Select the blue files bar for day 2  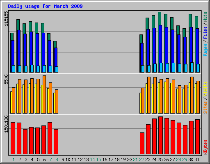(19, 48)
